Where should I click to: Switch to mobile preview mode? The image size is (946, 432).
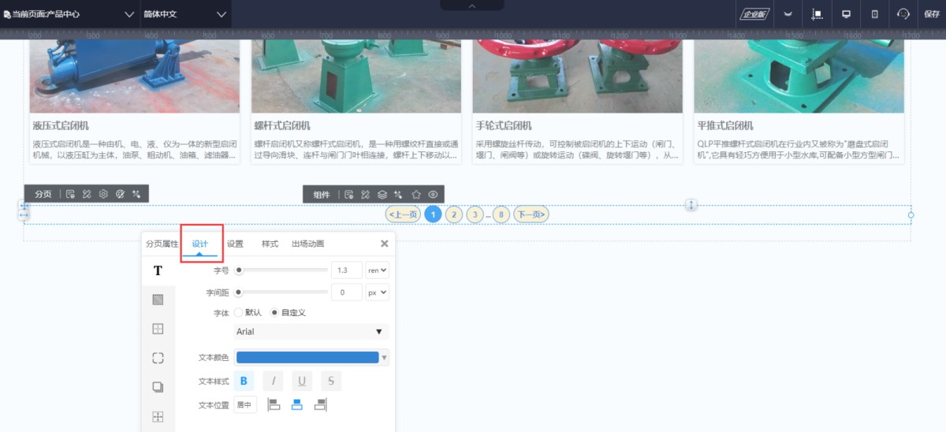[x=874, y=14]
